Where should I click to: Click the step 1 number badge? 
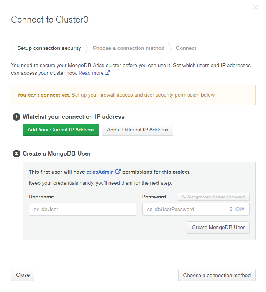(x=16, y=117)
